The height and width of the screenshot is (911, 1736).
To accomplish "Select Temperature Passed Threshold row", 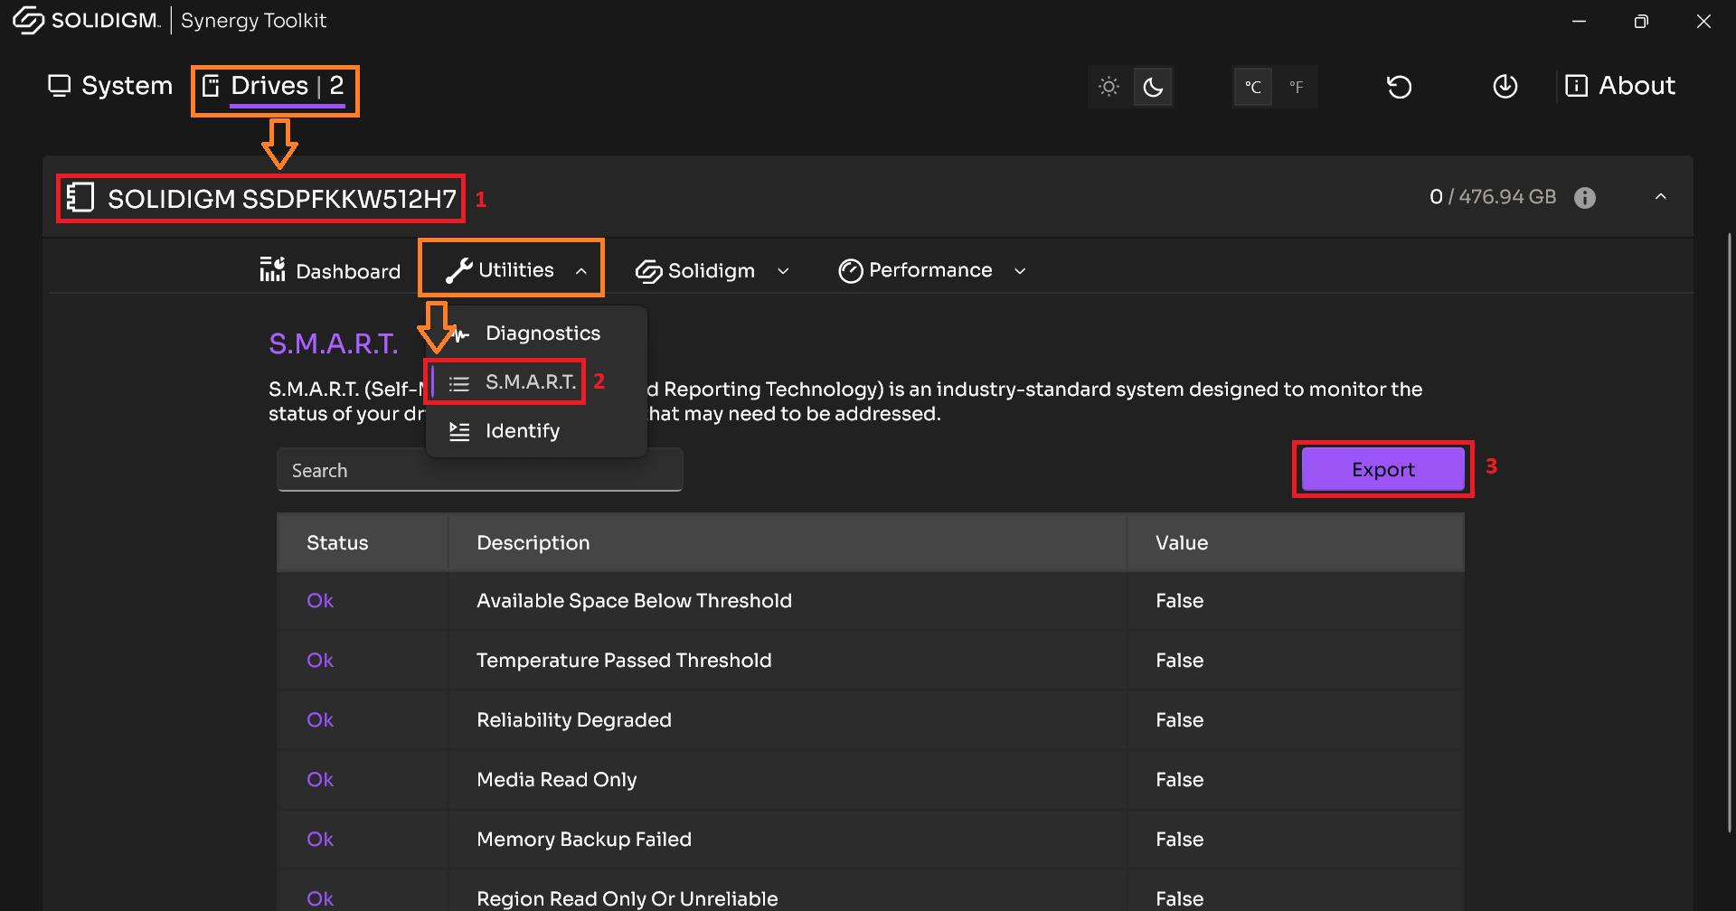I will 870,661.
